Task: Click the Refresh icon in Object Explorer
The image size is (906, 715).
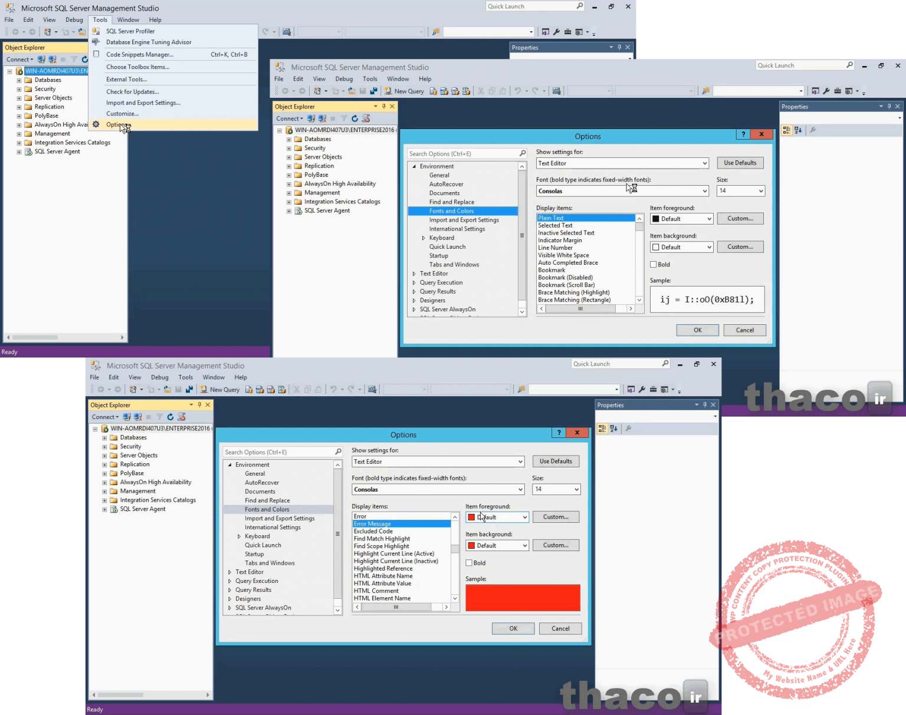Action: [355, 118]
